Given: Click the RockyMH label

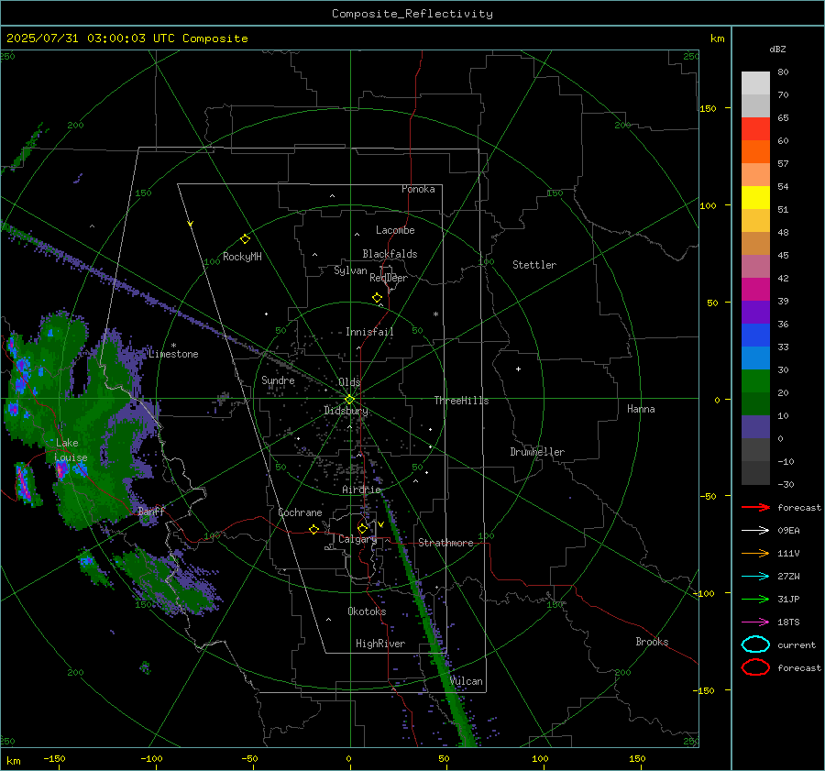Looking at the screenshot, I should [x=242, y=257].
